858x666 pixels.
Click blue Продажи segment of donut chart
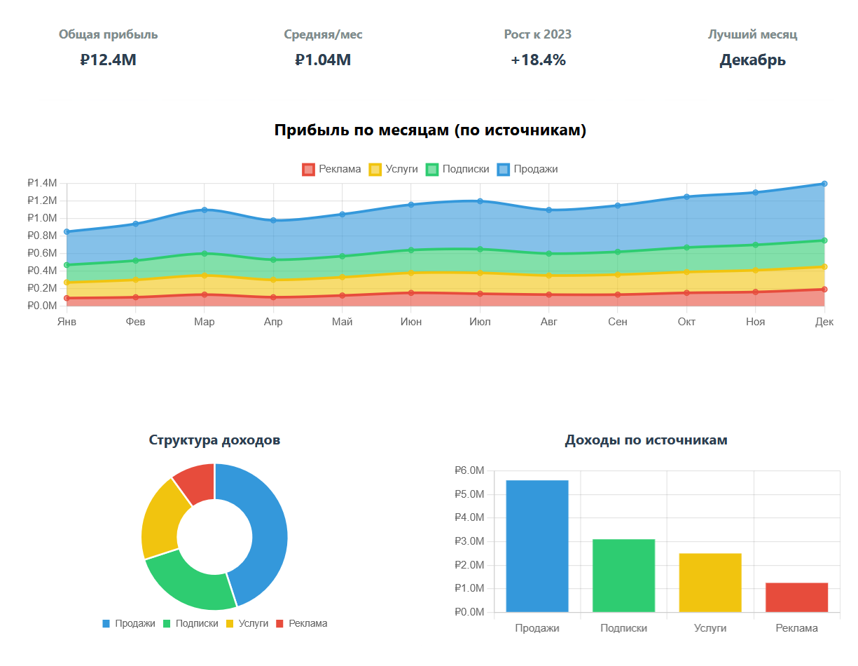pos(266,533)
